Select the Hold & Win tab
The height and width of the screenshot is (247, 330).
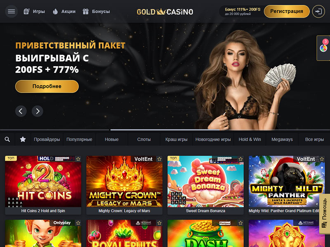[250, 139]
